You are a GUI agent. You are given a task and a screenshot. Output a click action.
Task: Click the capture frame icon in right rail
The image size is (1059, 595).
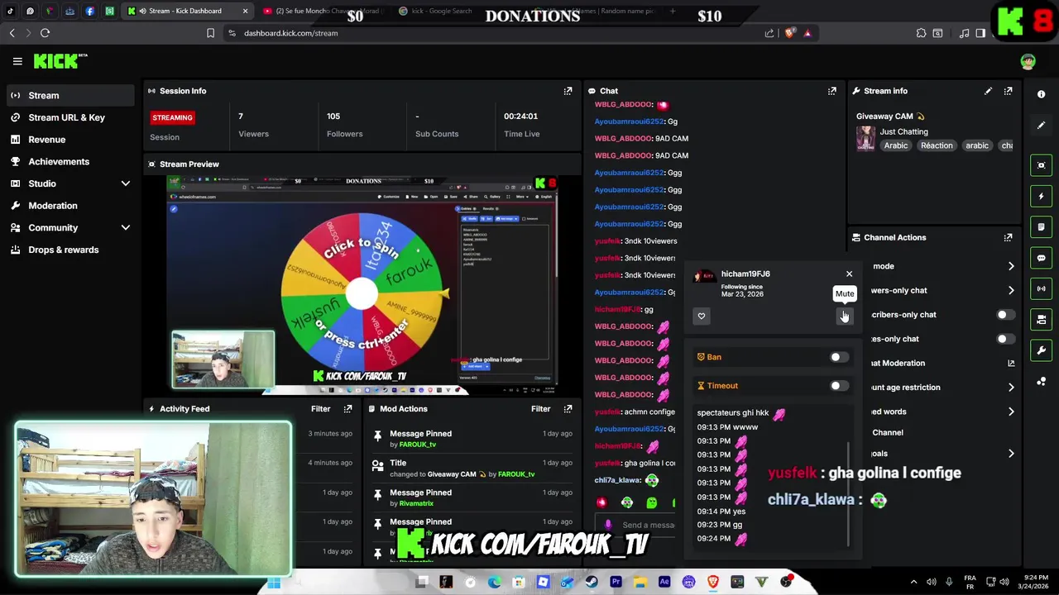[1041, 165]
